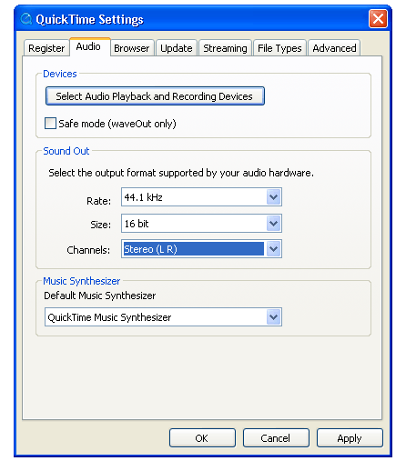Open Default Music Synthesizer dropdown arrow
The image size is (406, 471).
click(274, 317)
